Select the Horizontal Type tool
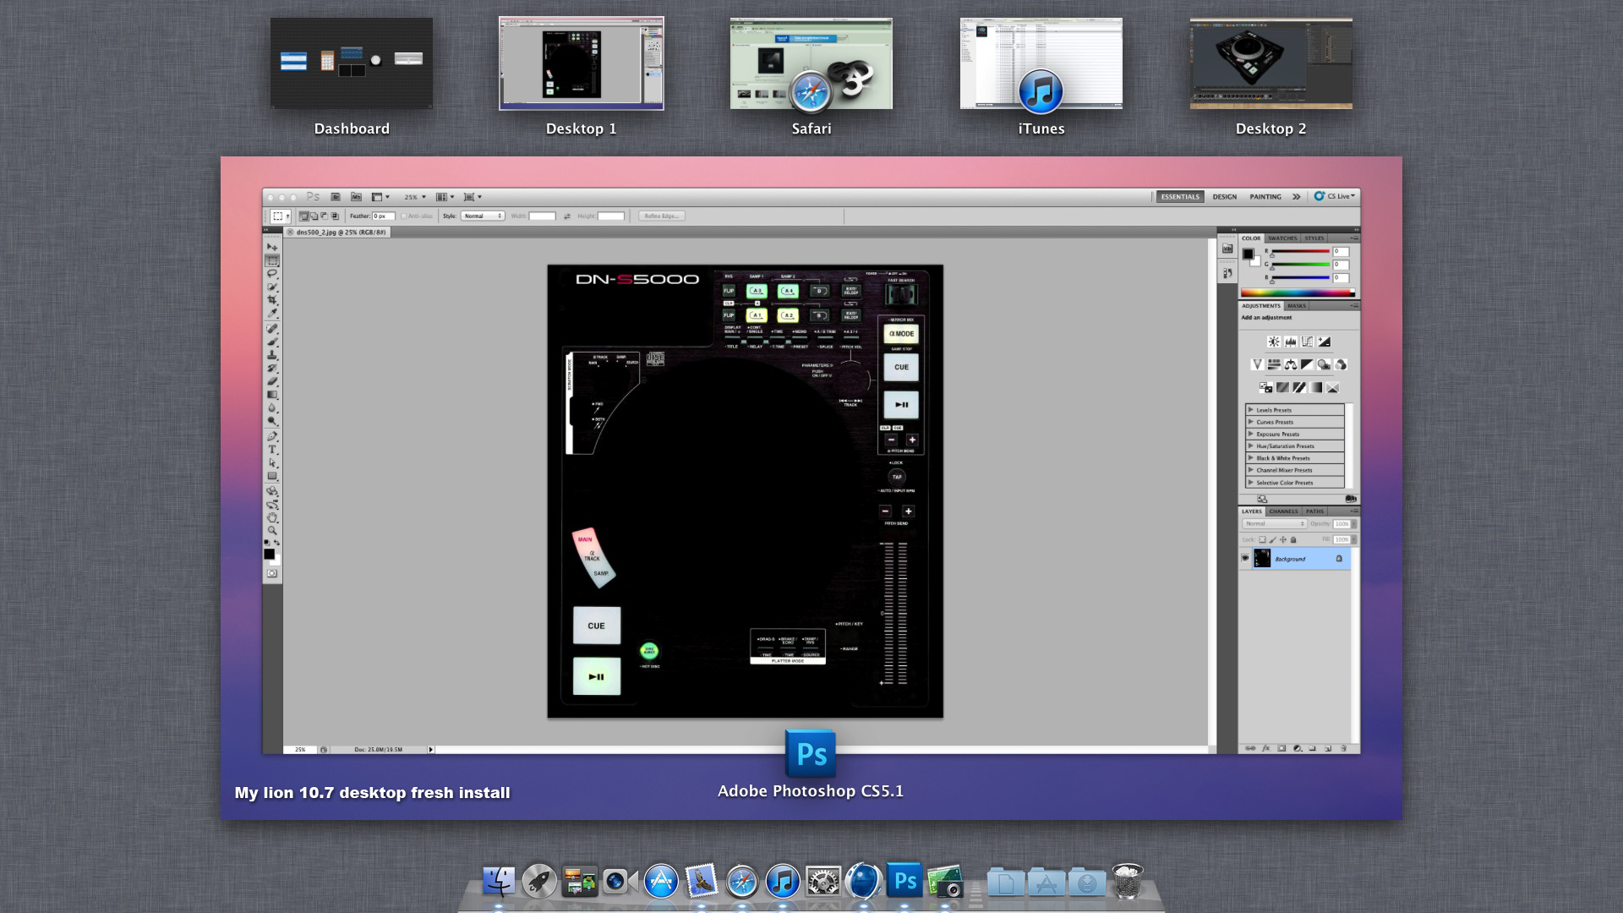This screenshot has height=913, width=1623. pos(272,449)
